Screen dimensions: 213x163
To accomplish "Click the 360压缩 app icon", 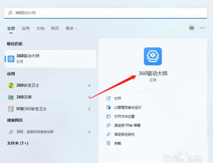I will (11, 97).
